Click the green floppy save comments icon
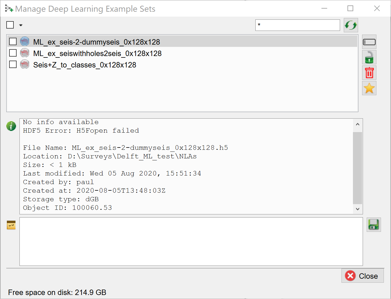Screen dimensions: 391x299 pyautogui.click(x=374, y=225)
